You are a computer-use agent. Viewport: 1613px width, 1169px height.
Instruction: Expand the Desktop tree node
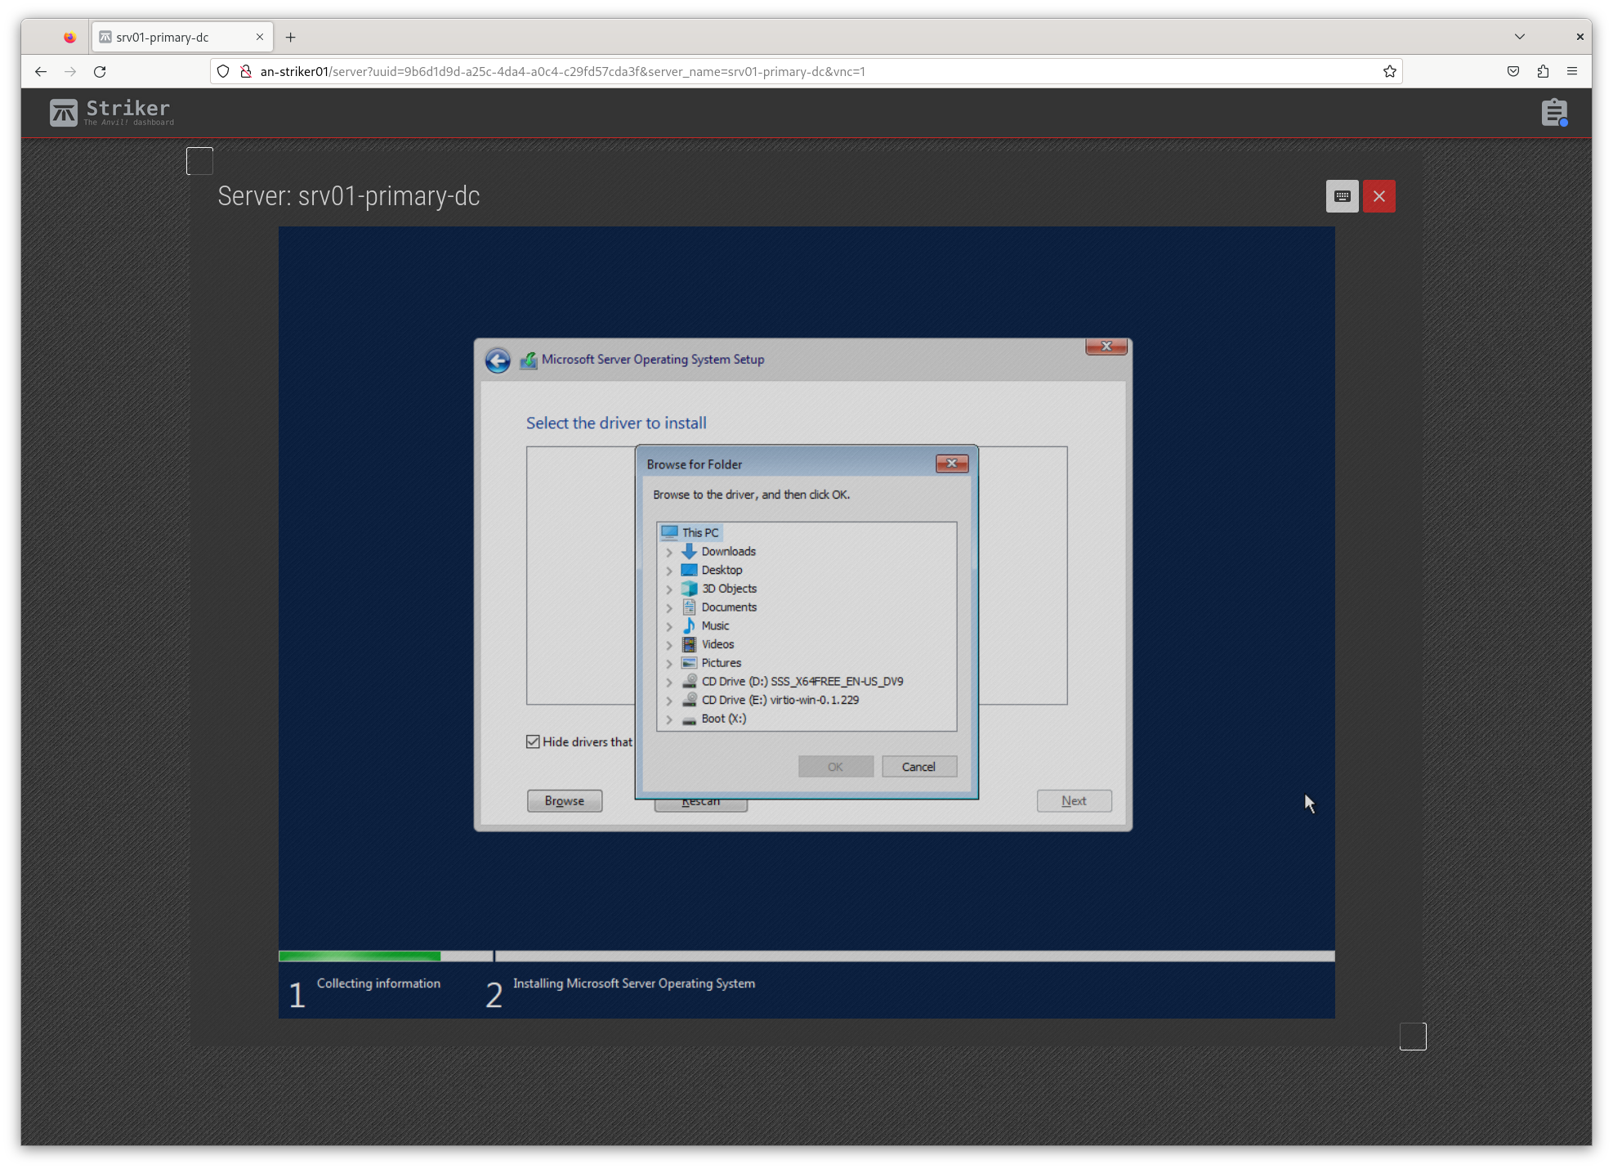(669, 571)
